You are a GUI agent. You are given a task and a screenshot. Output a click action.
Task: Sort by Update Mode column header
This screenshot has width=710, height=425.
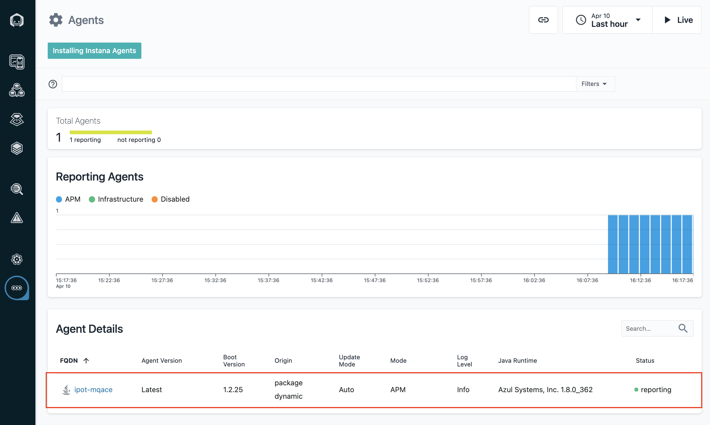(x=349, y=360)
